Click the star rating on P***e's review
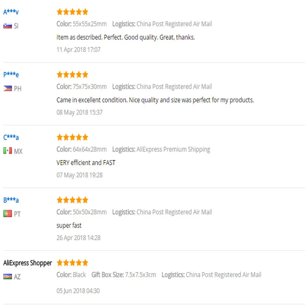This screenshot has height=305, width=305. point(72,74)
